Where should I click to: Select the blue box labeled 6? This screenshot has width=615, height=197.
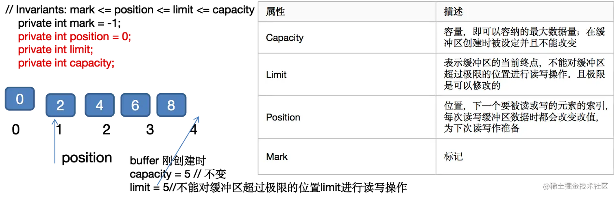click(x=135, y=105)
